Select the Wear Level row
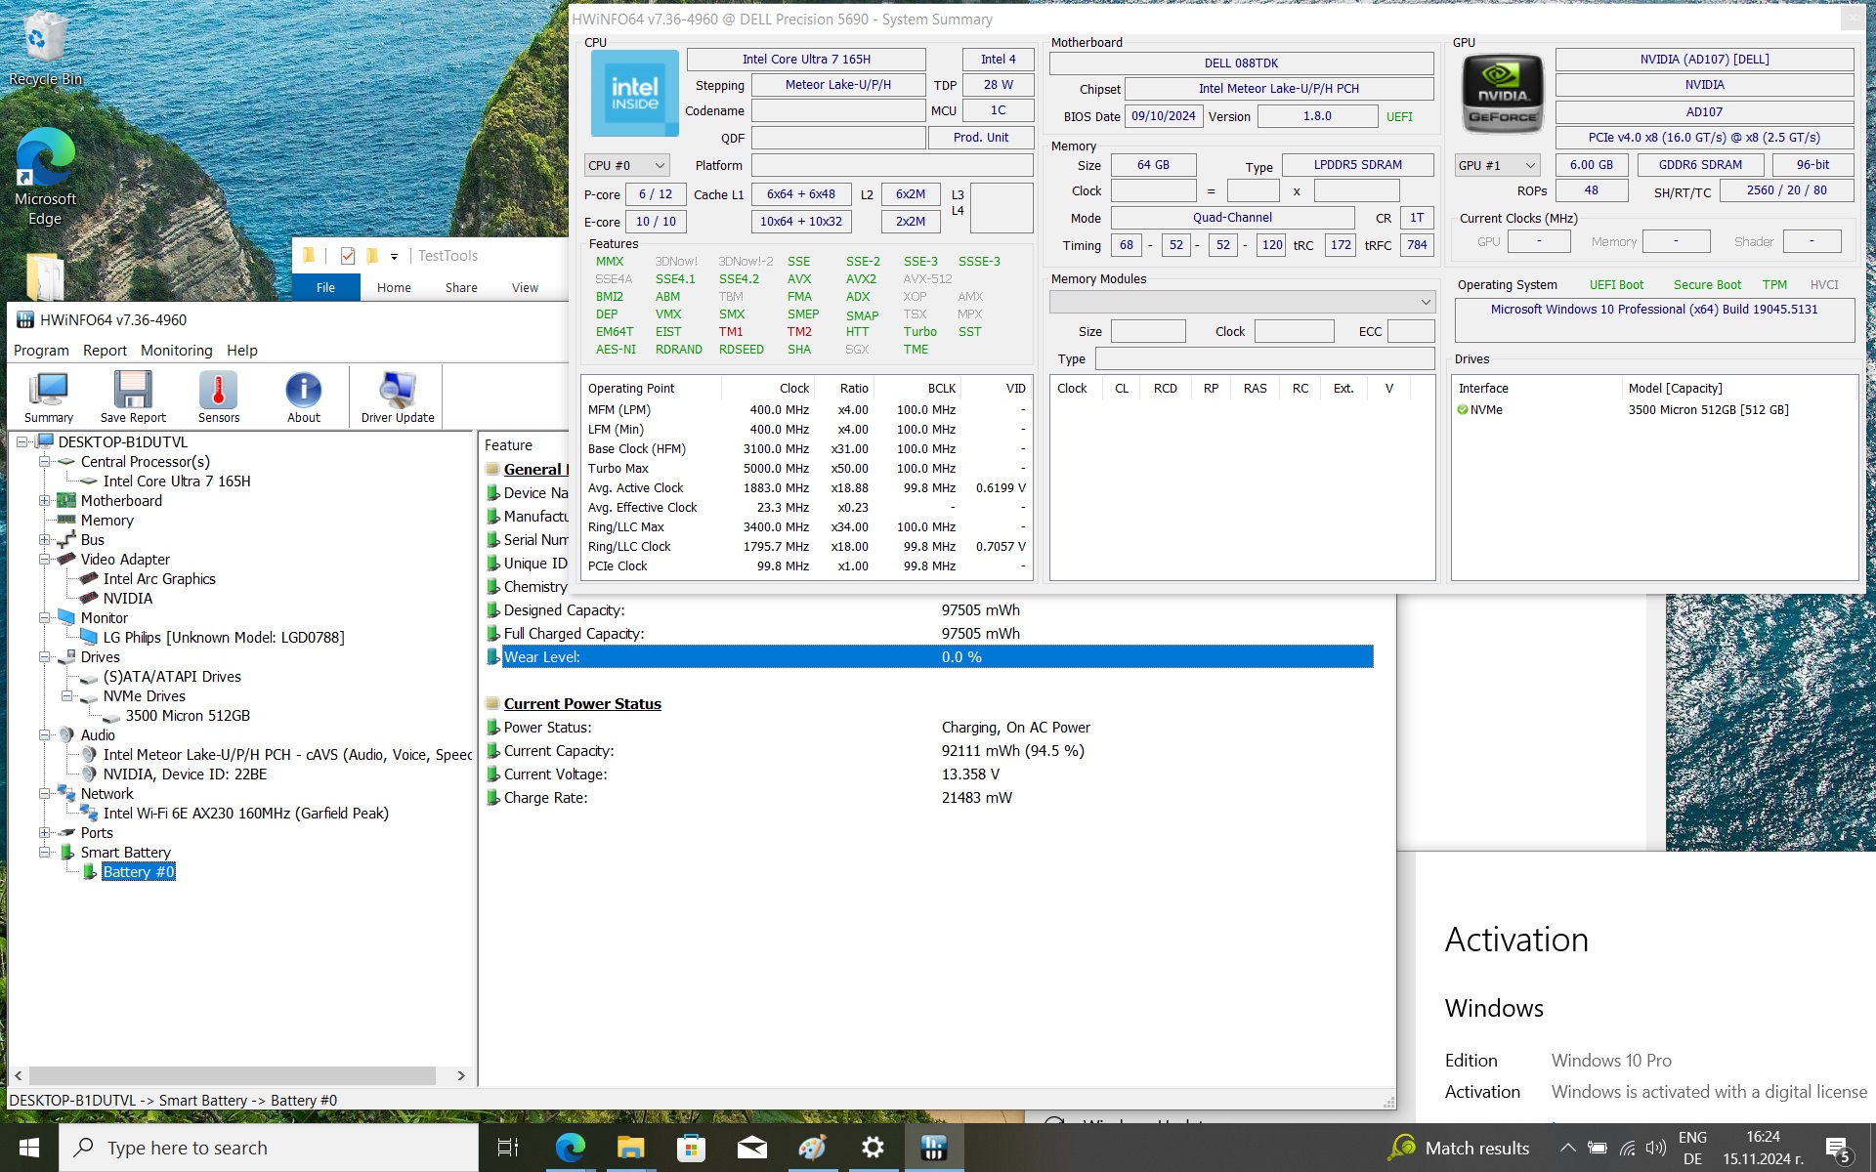Image resolution: width=1876 pixels, height=1172 pixels. 930,657
